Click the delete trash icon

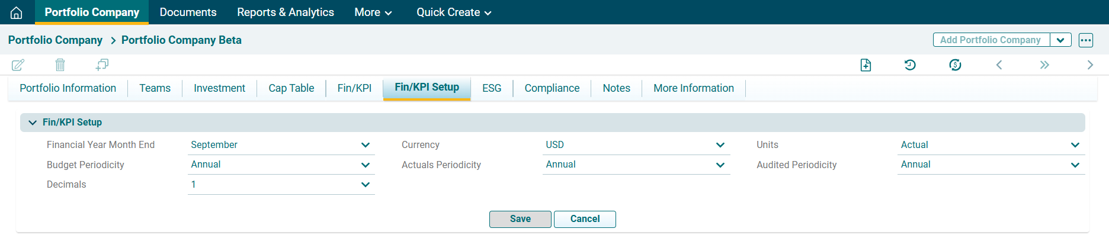(60, 65)
